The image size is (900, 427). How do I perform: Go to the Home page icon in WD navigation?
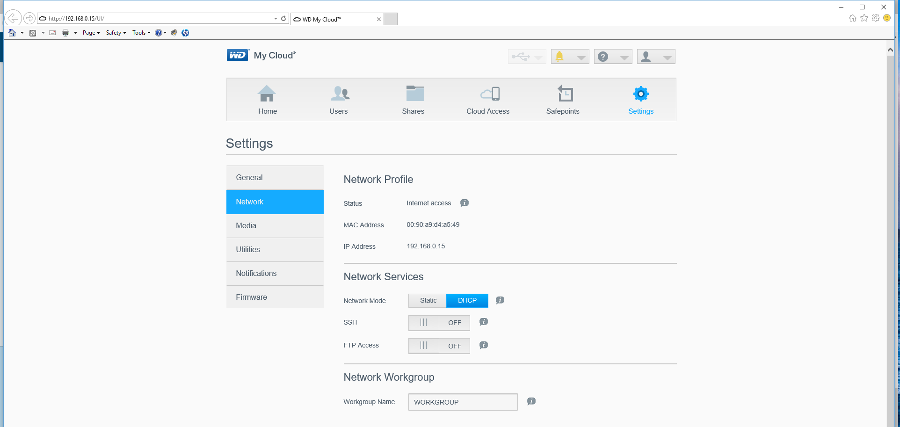(267, 94)
